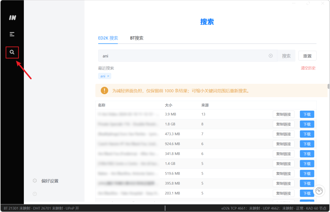Copy link for the 519.6 MB file

click(x=284, y=174)
